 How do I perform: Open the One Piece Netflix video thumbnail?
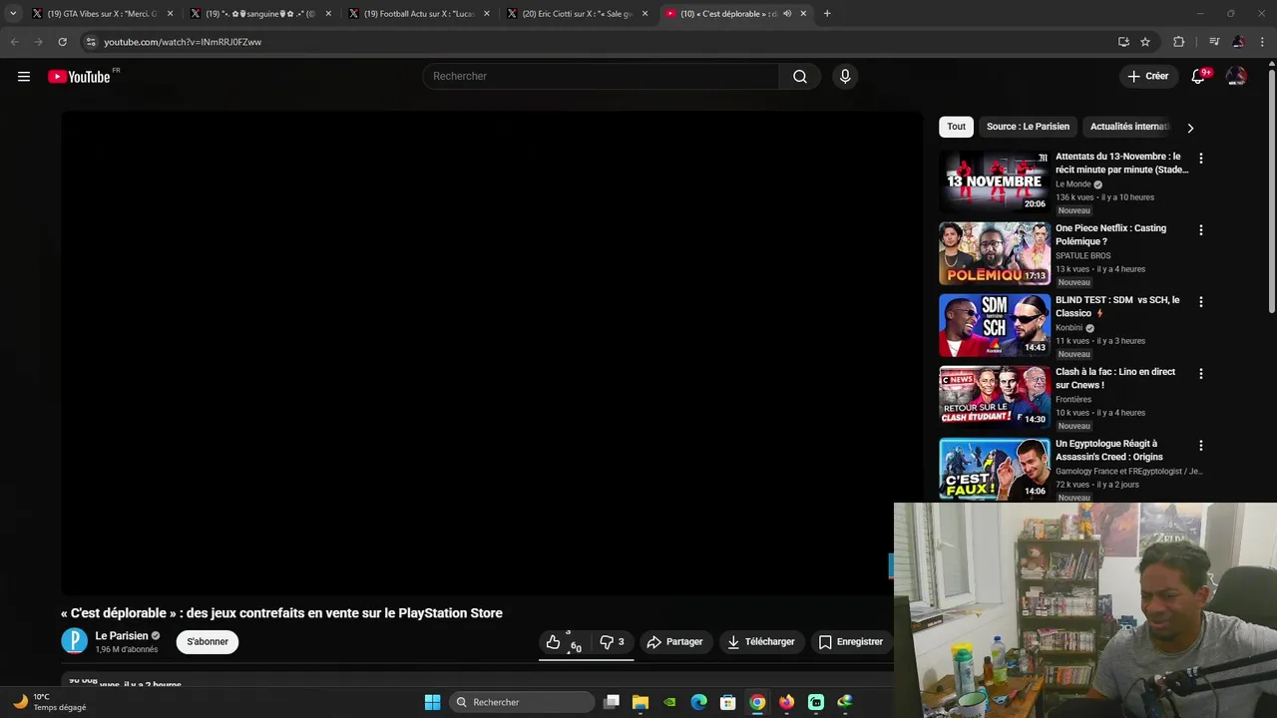point(995,253)
